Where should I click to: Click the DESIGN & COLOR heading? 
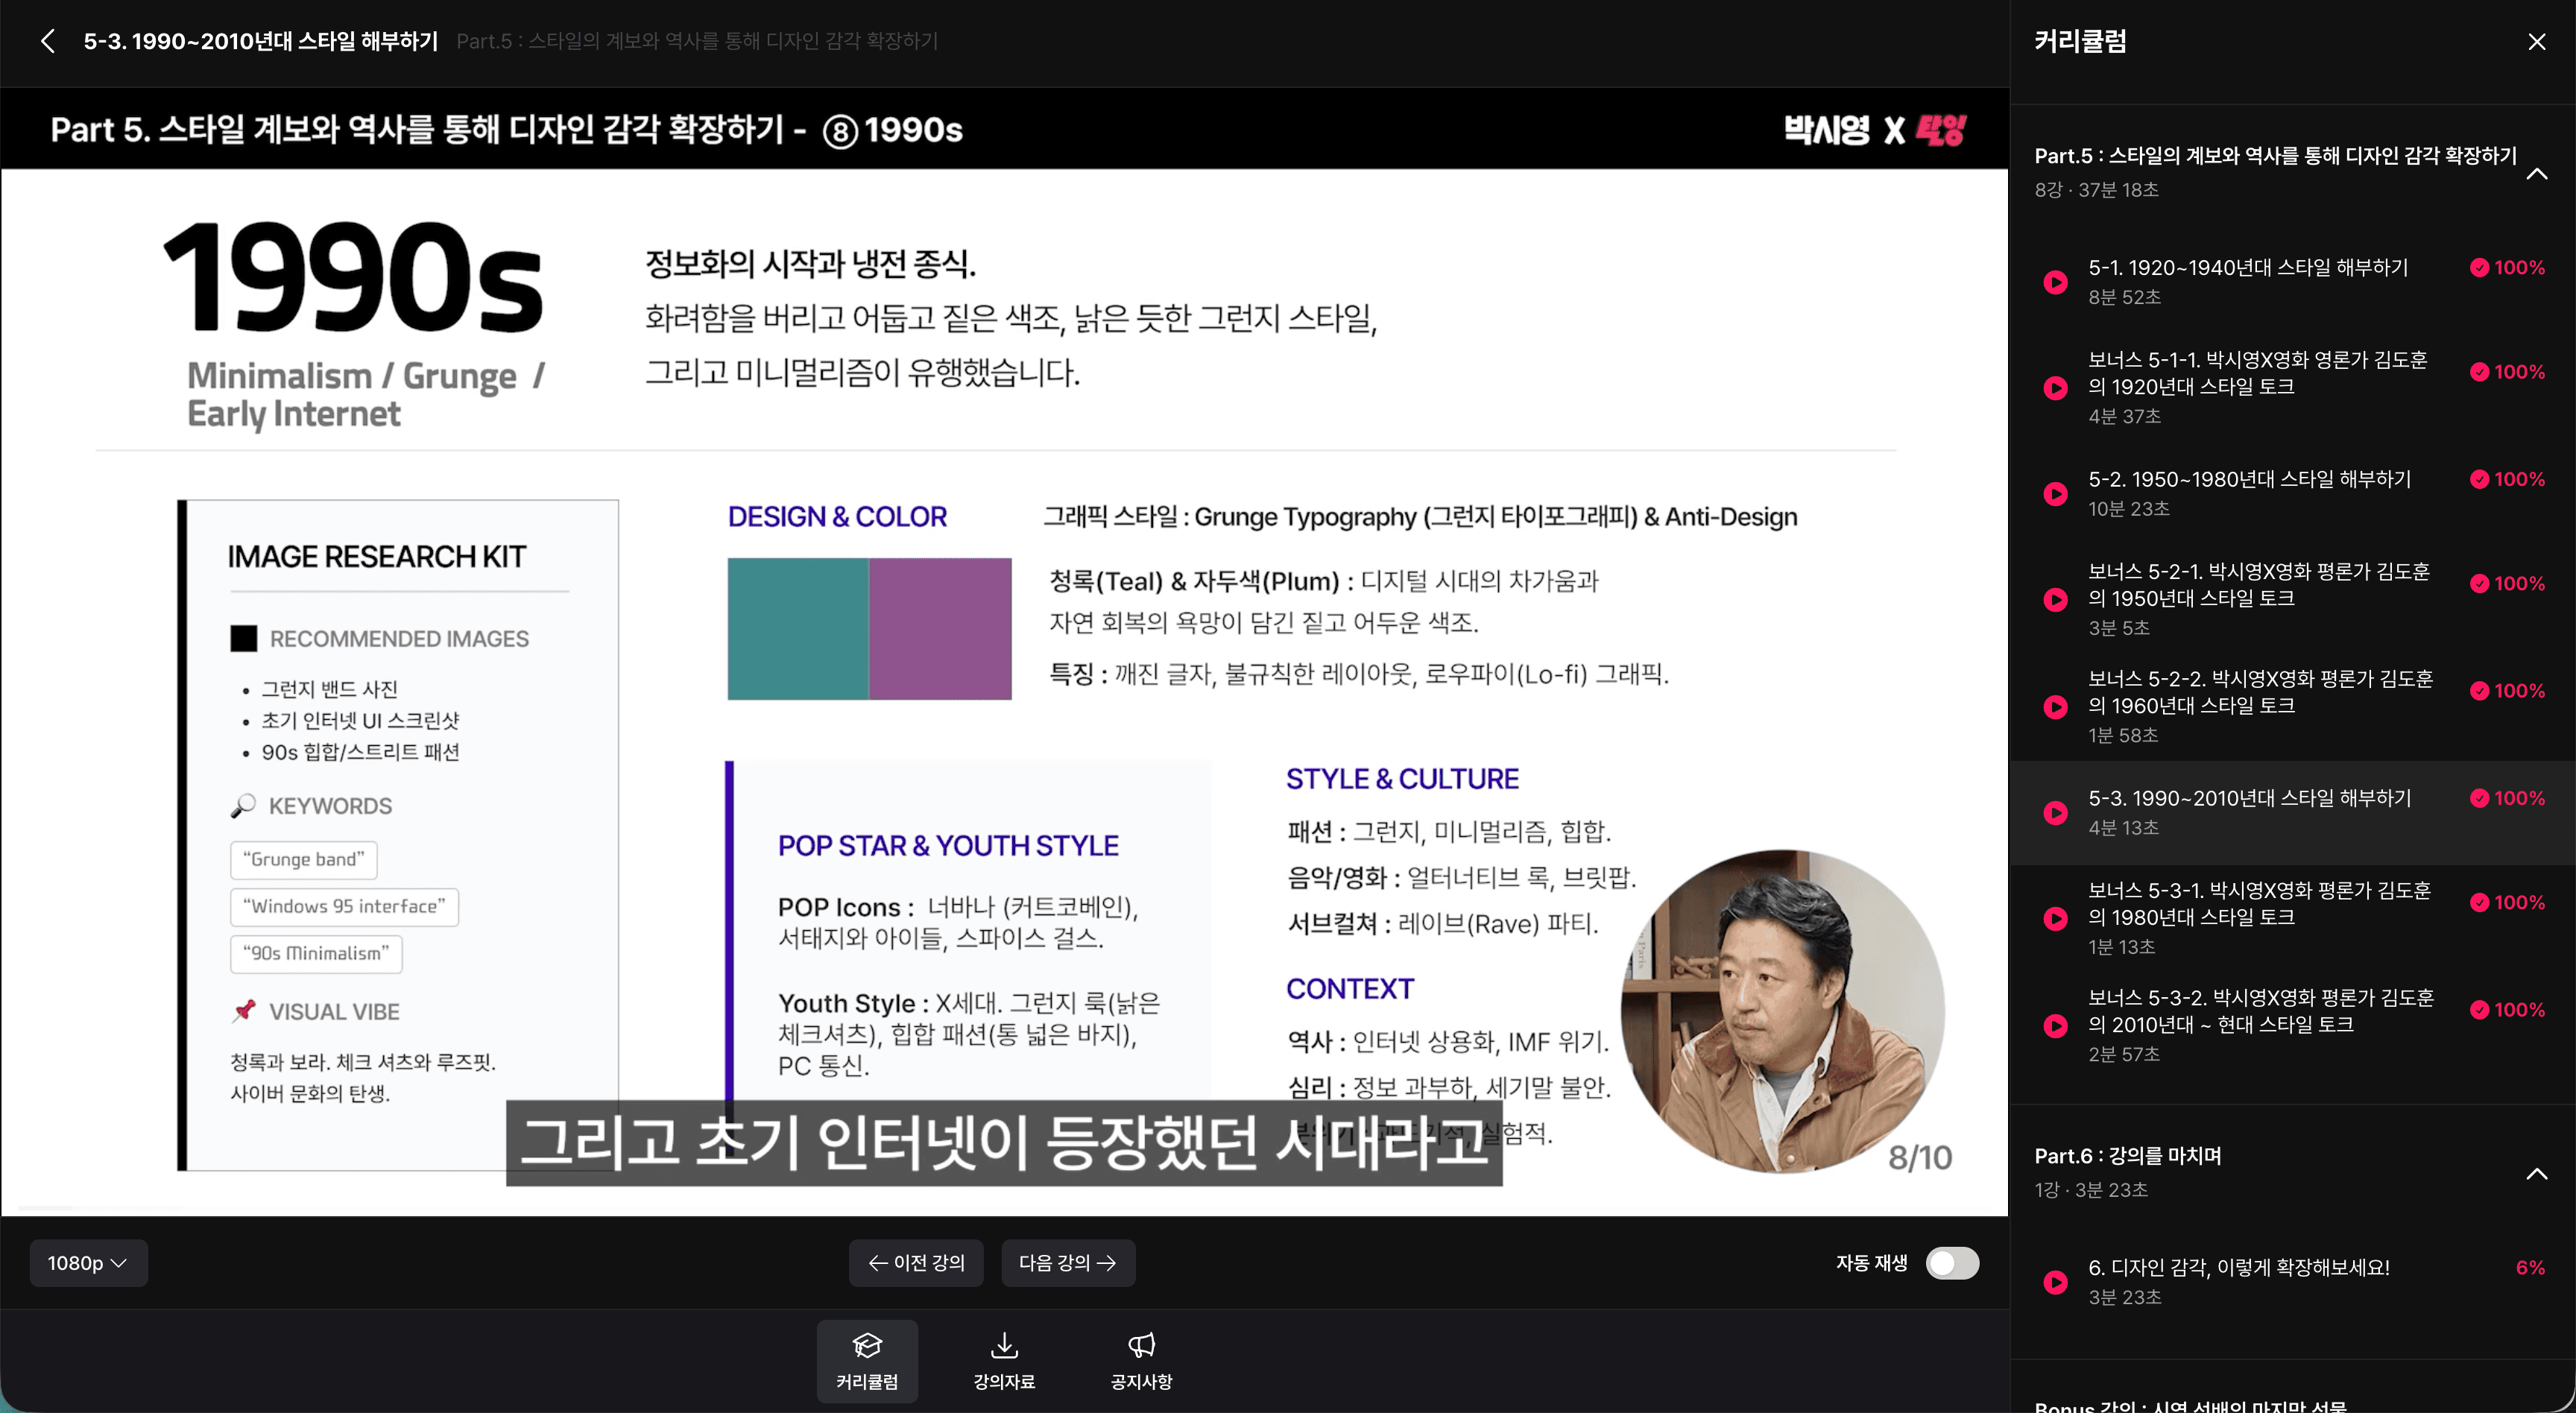(837, 517)
